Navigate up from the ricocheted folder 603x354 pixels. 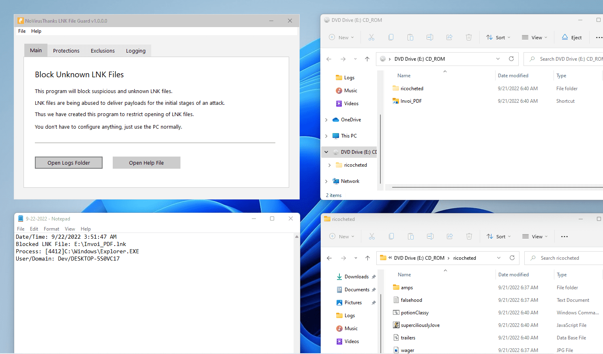tap(367, 258)
